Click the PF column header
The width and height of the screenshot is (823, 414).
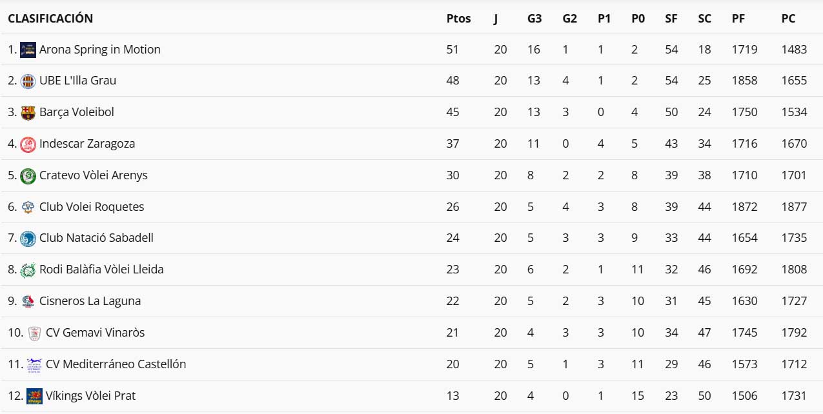pos(738,19)
